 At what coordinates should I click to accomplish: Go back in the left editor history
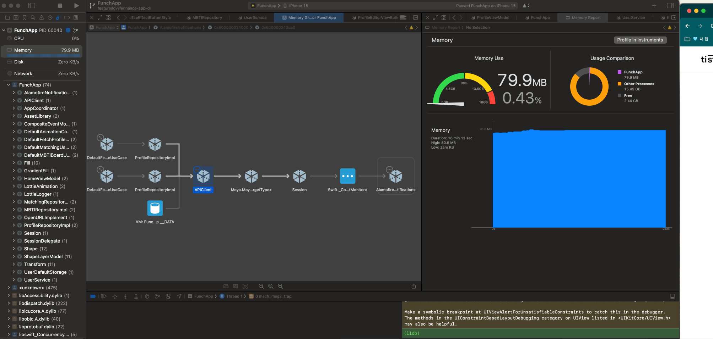click(x=118, y=17)
